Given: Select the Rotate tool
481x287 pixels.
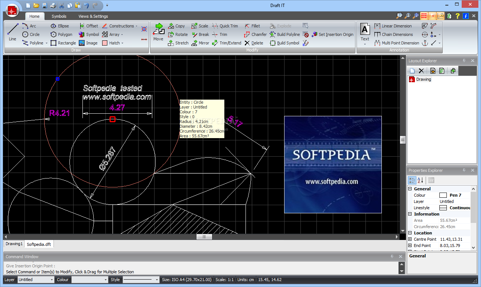Looking at the screenshot, I should click(178, 34).
